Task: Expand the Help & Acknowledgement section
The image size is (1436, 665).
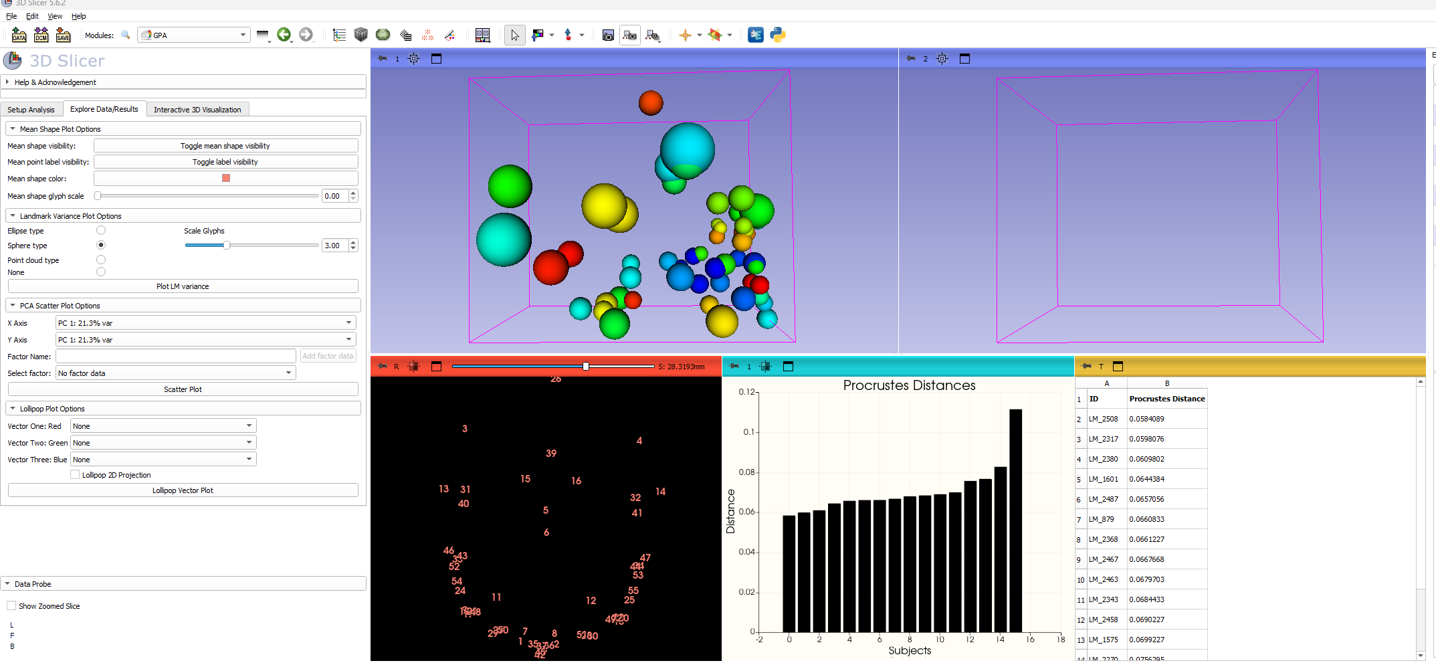Action: (x=55, y=82)
